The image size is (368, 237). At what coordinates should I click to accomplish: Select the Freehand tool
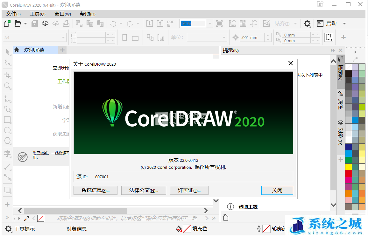[x=8, y=99]
